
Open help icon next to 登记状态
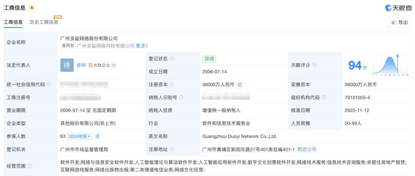pyautogui.click(x=172, y=59)
